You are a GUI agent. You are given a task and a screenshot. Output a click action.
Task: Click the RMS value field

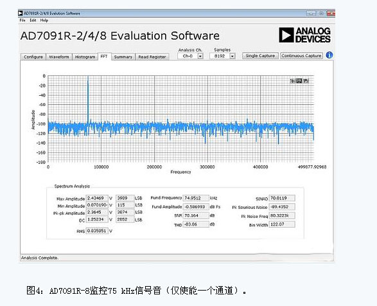pos(97,231)
